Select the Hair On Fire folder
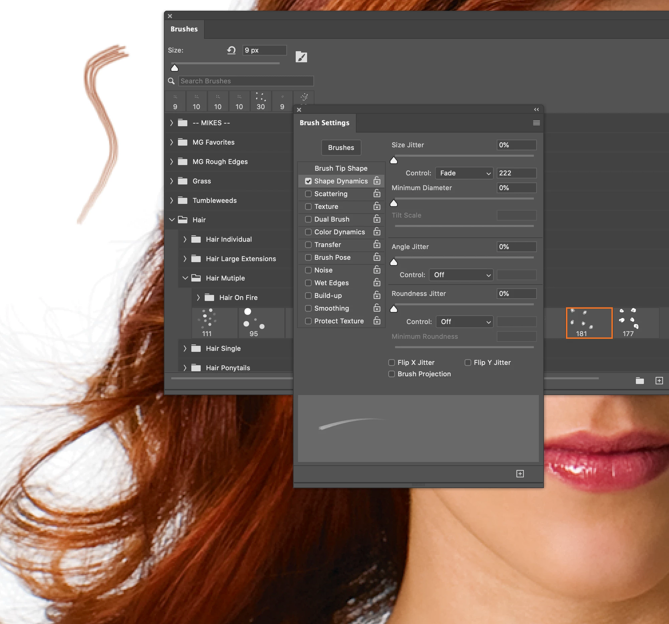669x624 pixels. [x=238, y=298]
